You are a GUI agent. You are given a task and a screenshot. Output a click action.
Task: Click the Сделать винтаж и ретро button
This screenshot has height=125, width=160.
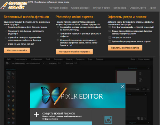click(125, 48)
